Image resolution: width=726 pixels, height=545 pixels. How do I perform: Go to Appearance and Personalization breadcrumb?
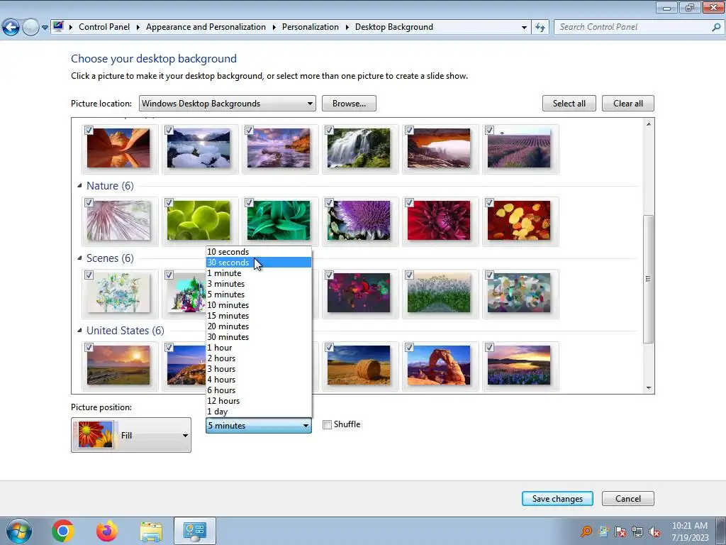(x=206, y=27)
